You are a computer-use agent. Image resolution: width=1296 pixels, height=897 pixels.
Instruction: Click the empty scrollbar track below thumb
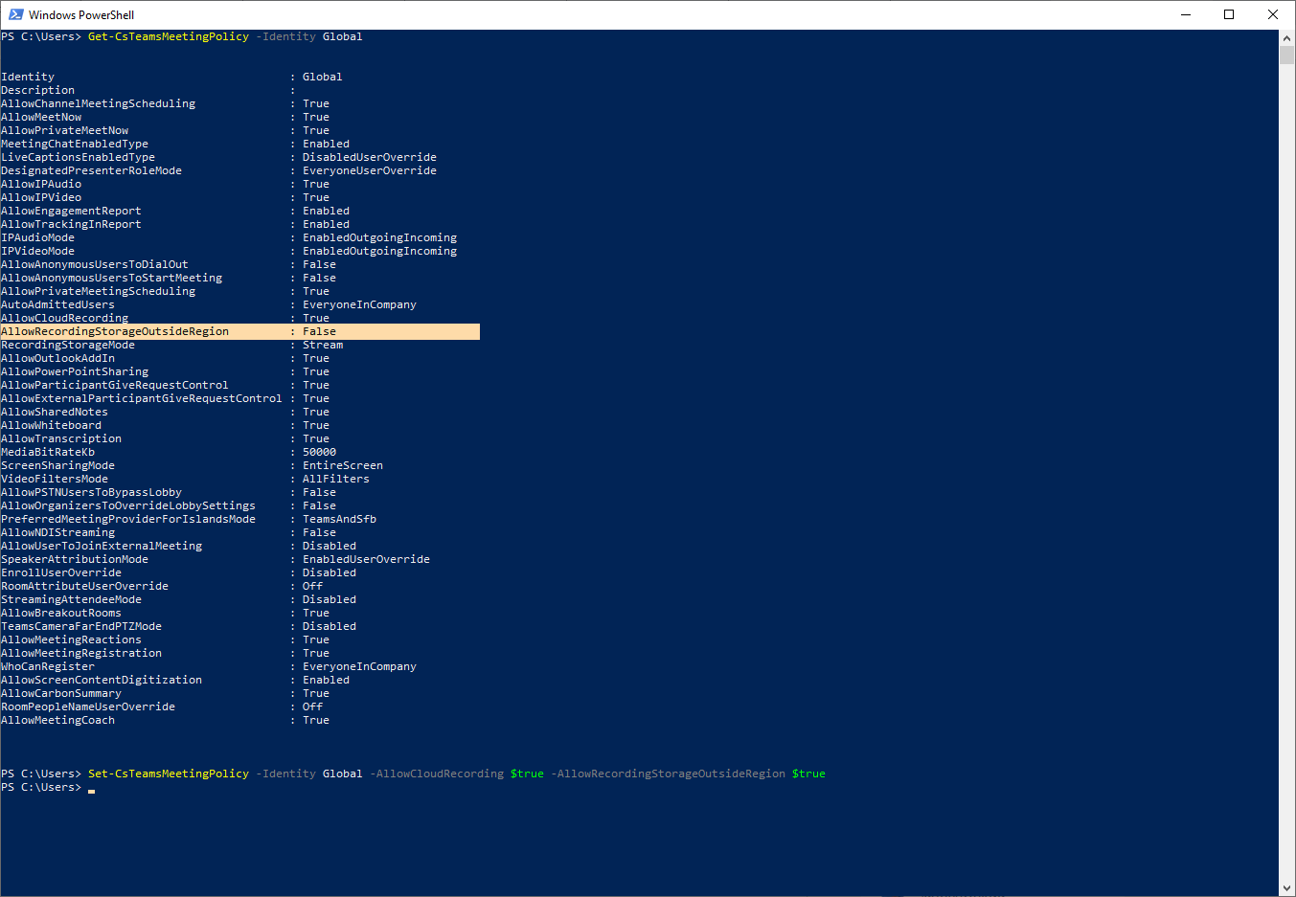coord(1286,469)
